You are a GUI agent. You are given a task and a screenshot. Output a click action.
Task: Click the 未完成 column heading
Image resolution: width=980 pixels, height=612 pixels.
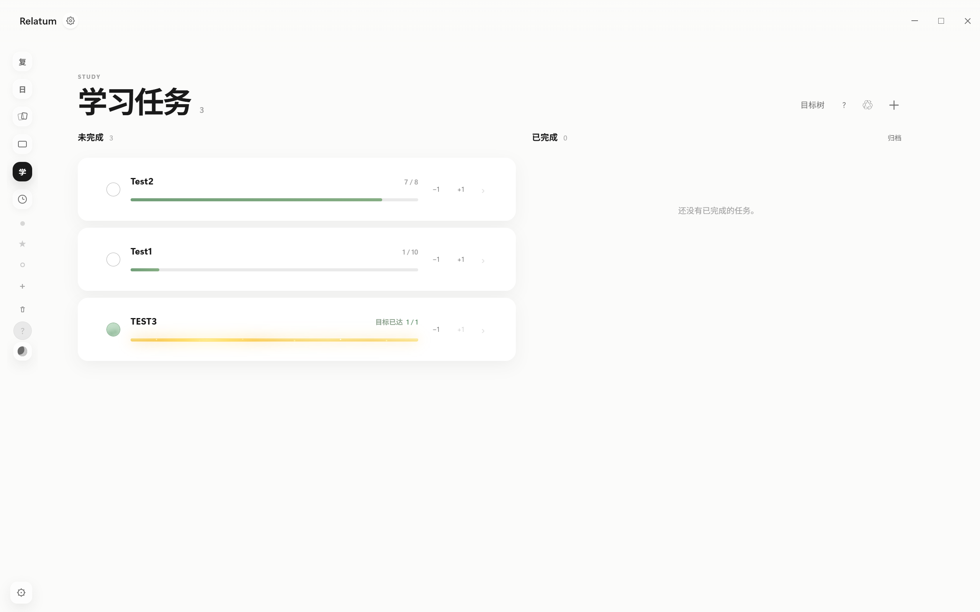coord(91,138)
